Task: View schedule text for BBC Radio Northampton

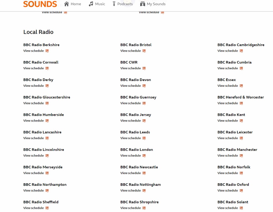Action: [33, 190]
